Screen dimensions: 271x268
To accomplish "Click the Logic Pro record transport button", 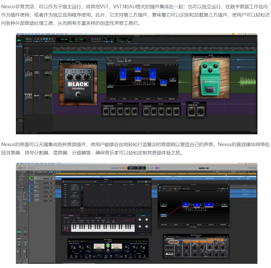I will [x=123, y=168].
